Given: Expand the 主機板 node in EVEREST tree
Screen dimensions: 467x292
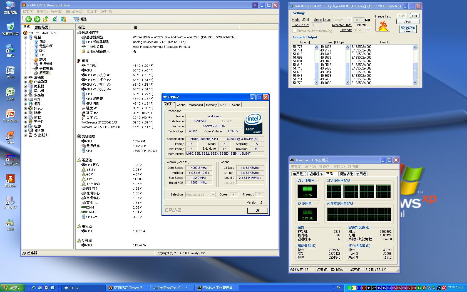Looking at the screenshot, I should (25, 77).
